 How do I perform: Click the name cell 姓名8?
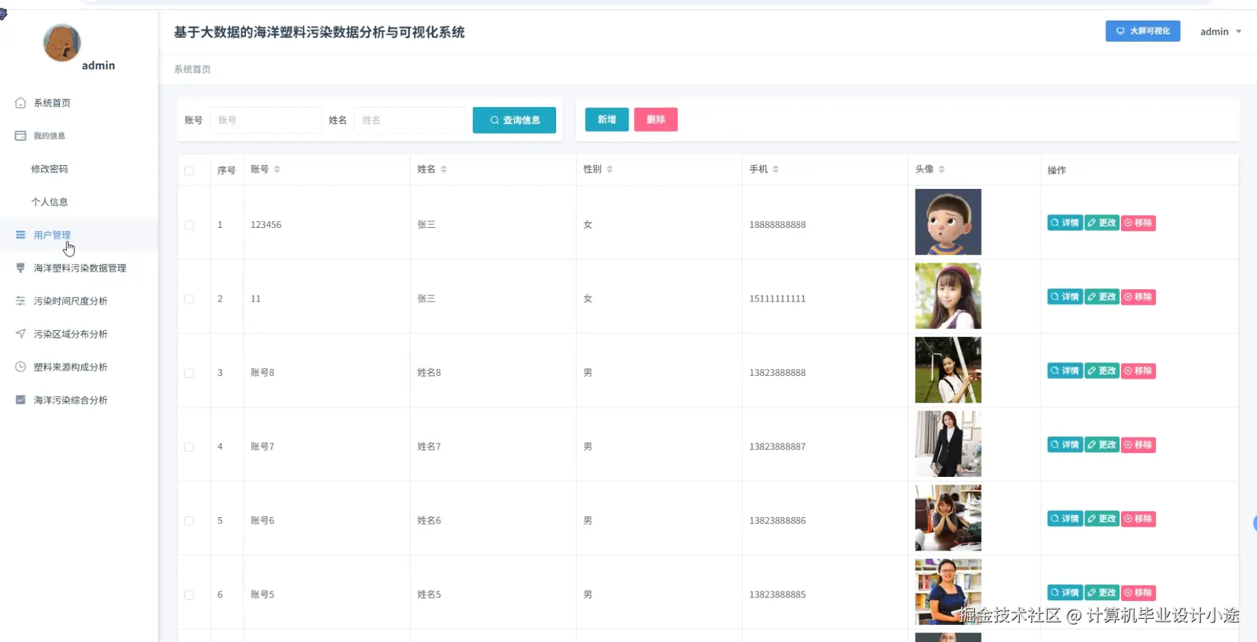point(429,373)
